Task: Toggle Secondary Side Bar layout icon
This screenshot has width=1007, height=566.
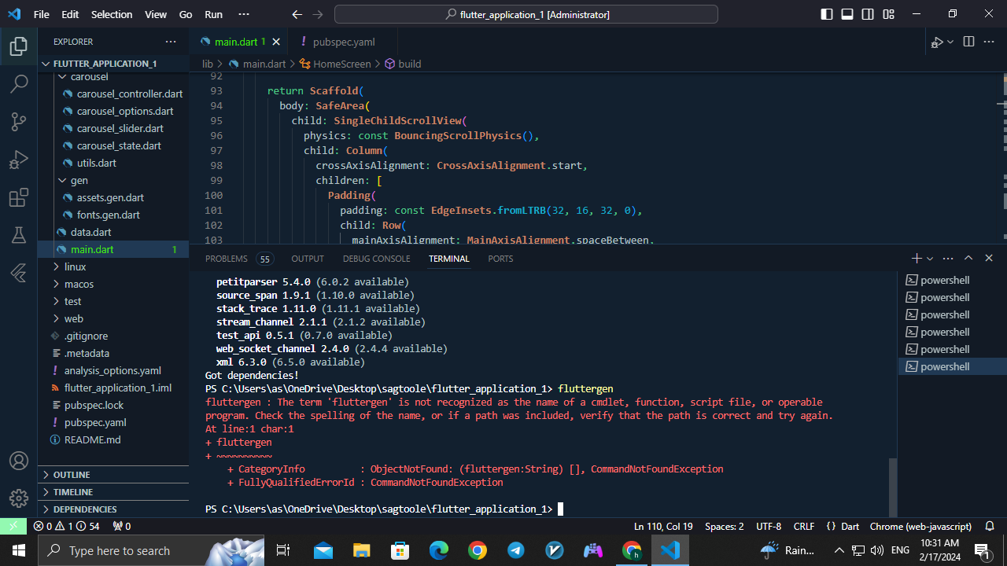Action: pyautogui.click(x=868, y=14)
